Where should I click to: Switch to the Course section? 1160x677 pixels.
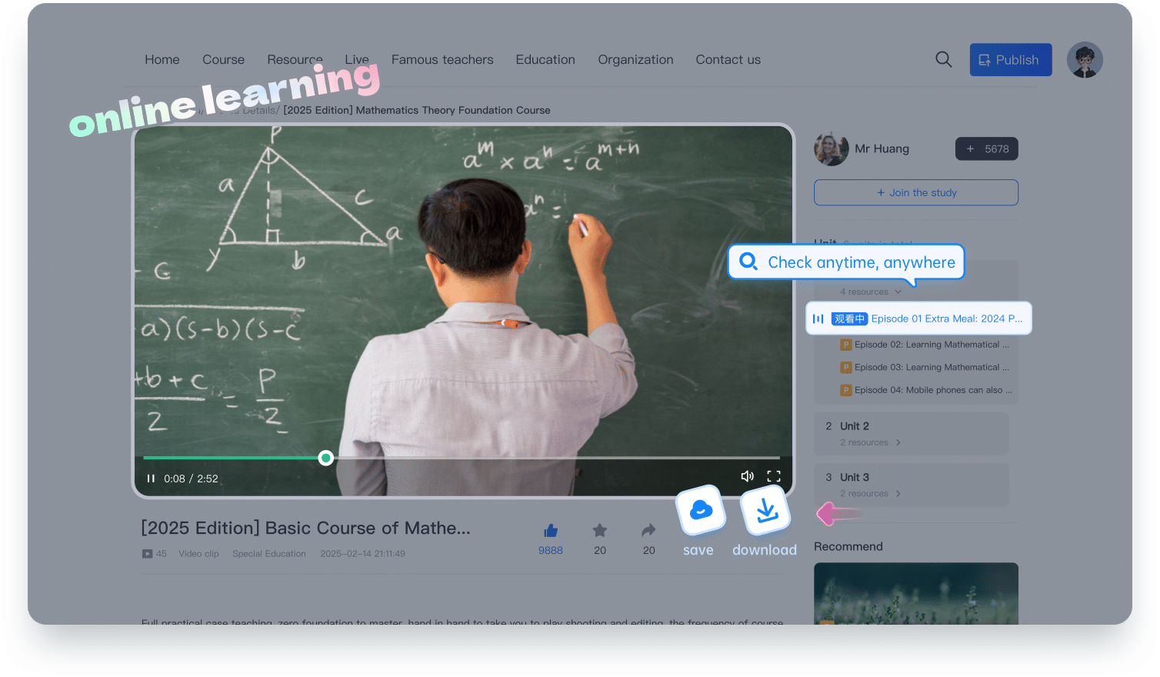click(x=223, y=59)
